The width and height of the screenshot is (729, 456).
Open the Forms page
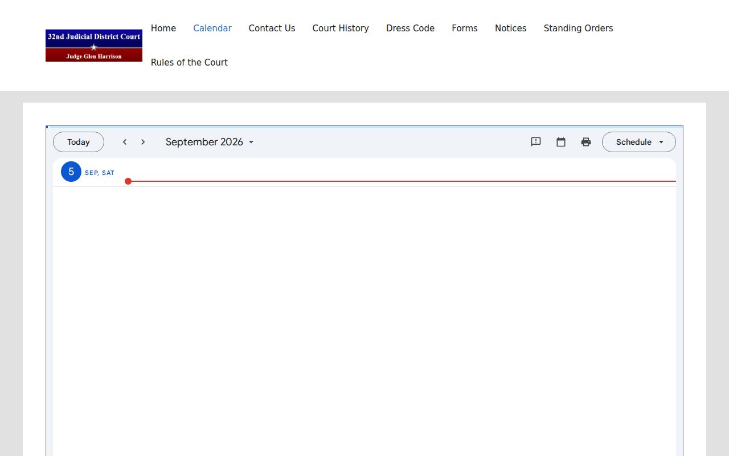coord(465,28)
